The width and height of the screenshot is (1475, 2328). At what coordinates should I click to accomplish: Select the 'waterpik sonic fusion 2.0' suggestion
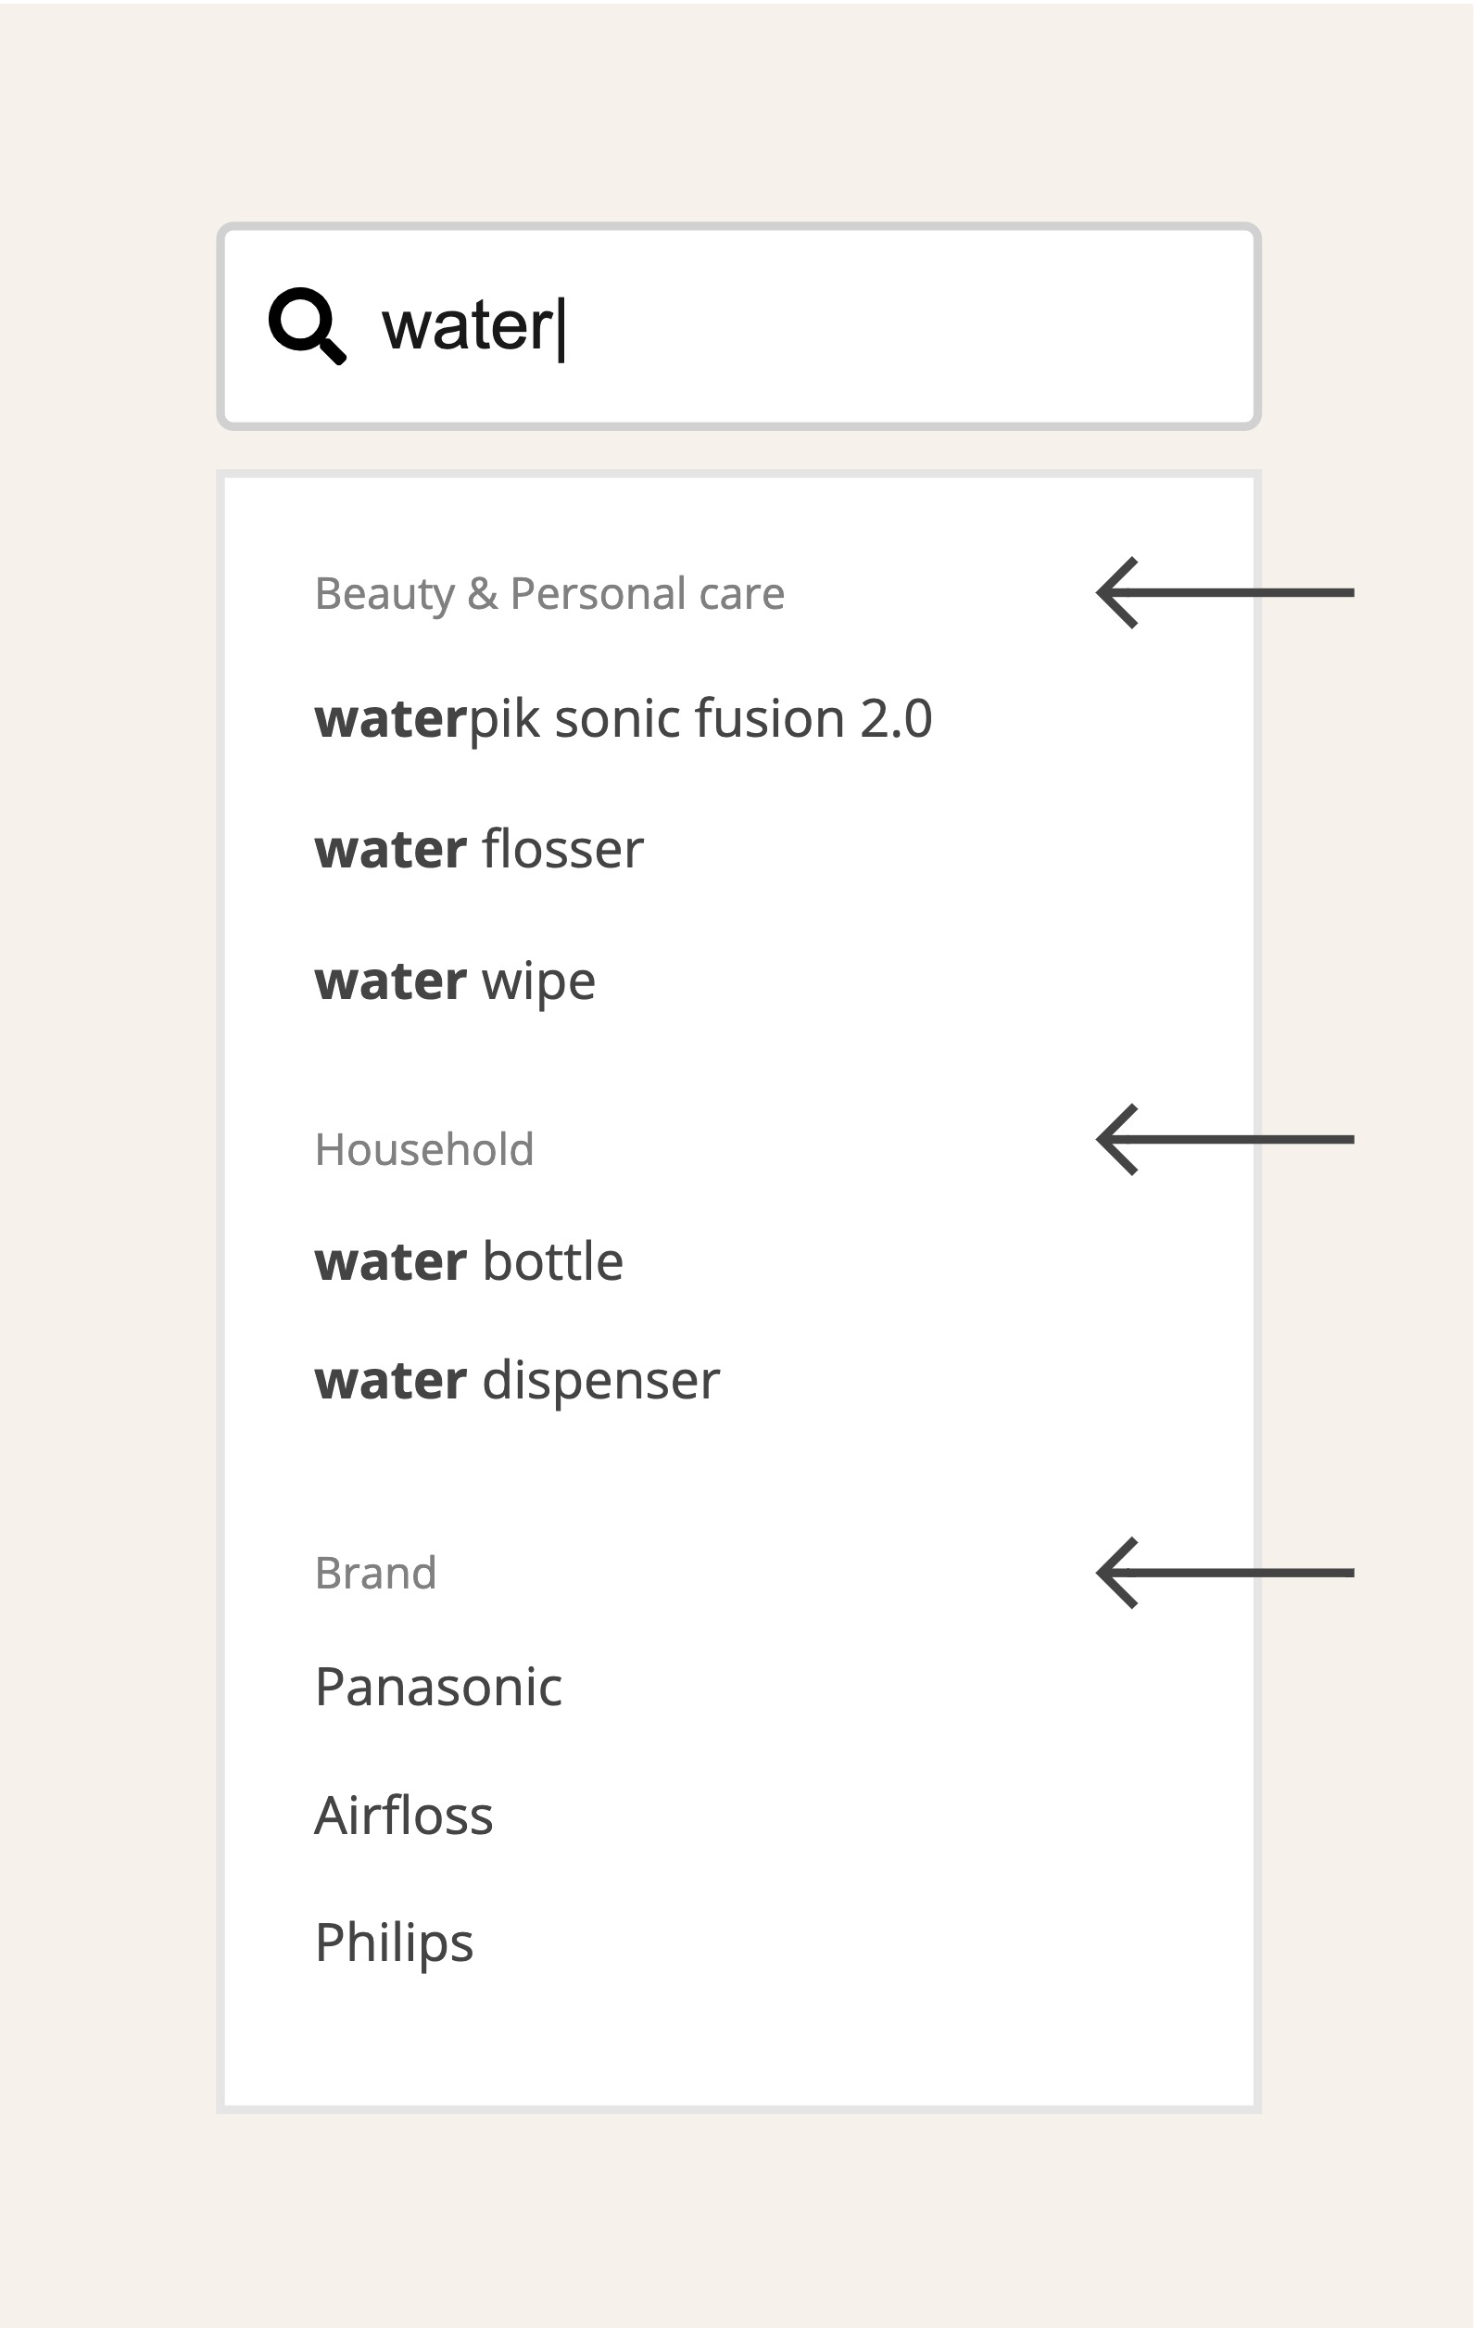pos(624,719)
